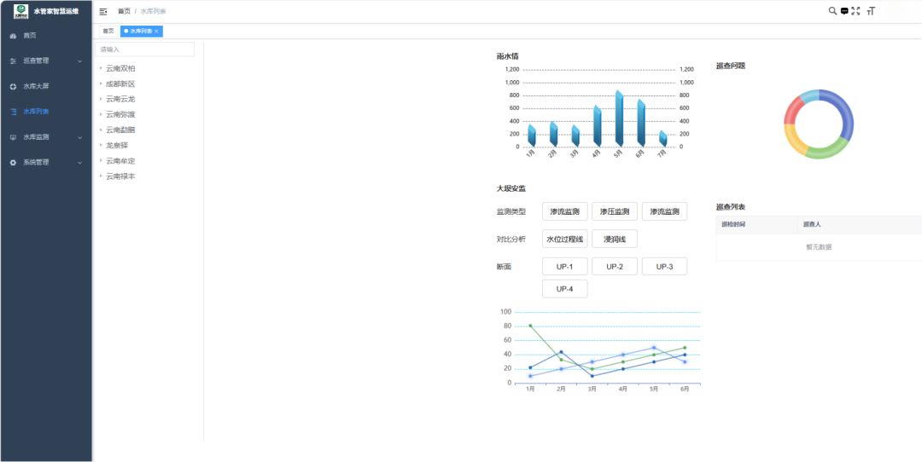
Task: Click the green app logo in sidebar header
Action: 21,11
